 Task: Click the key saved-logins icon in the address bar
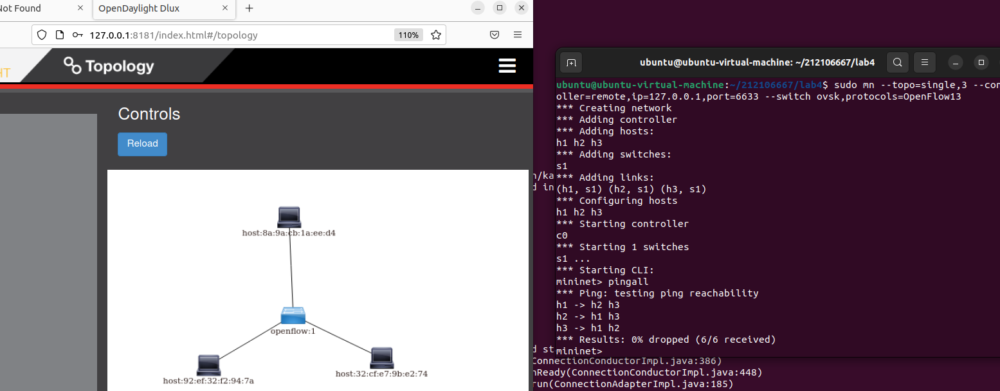77,35
